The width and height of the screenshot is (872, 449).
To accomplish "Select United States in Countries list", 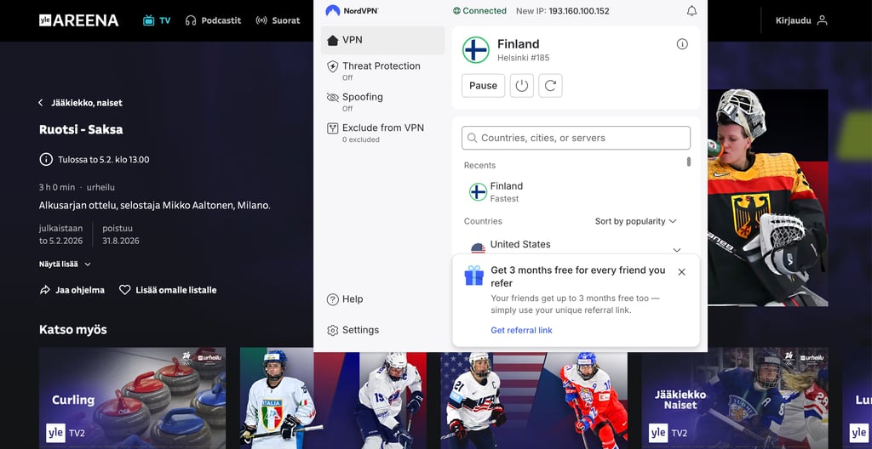I will point(573,247).
